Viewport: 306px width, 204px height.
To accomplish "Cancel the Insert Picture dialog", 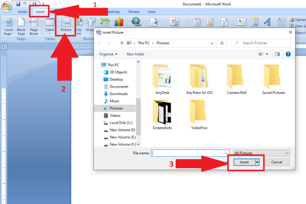I will tap(277, 162).
